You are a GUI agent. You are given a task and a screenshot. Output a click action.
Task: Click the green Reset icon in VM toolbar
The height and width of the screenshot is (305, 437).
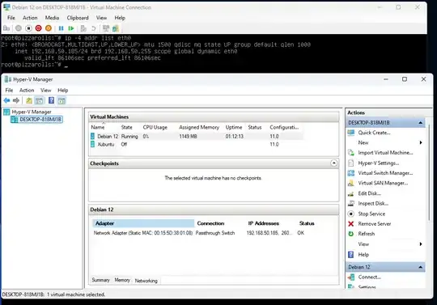pyautogui.click(x=70, y=28)
